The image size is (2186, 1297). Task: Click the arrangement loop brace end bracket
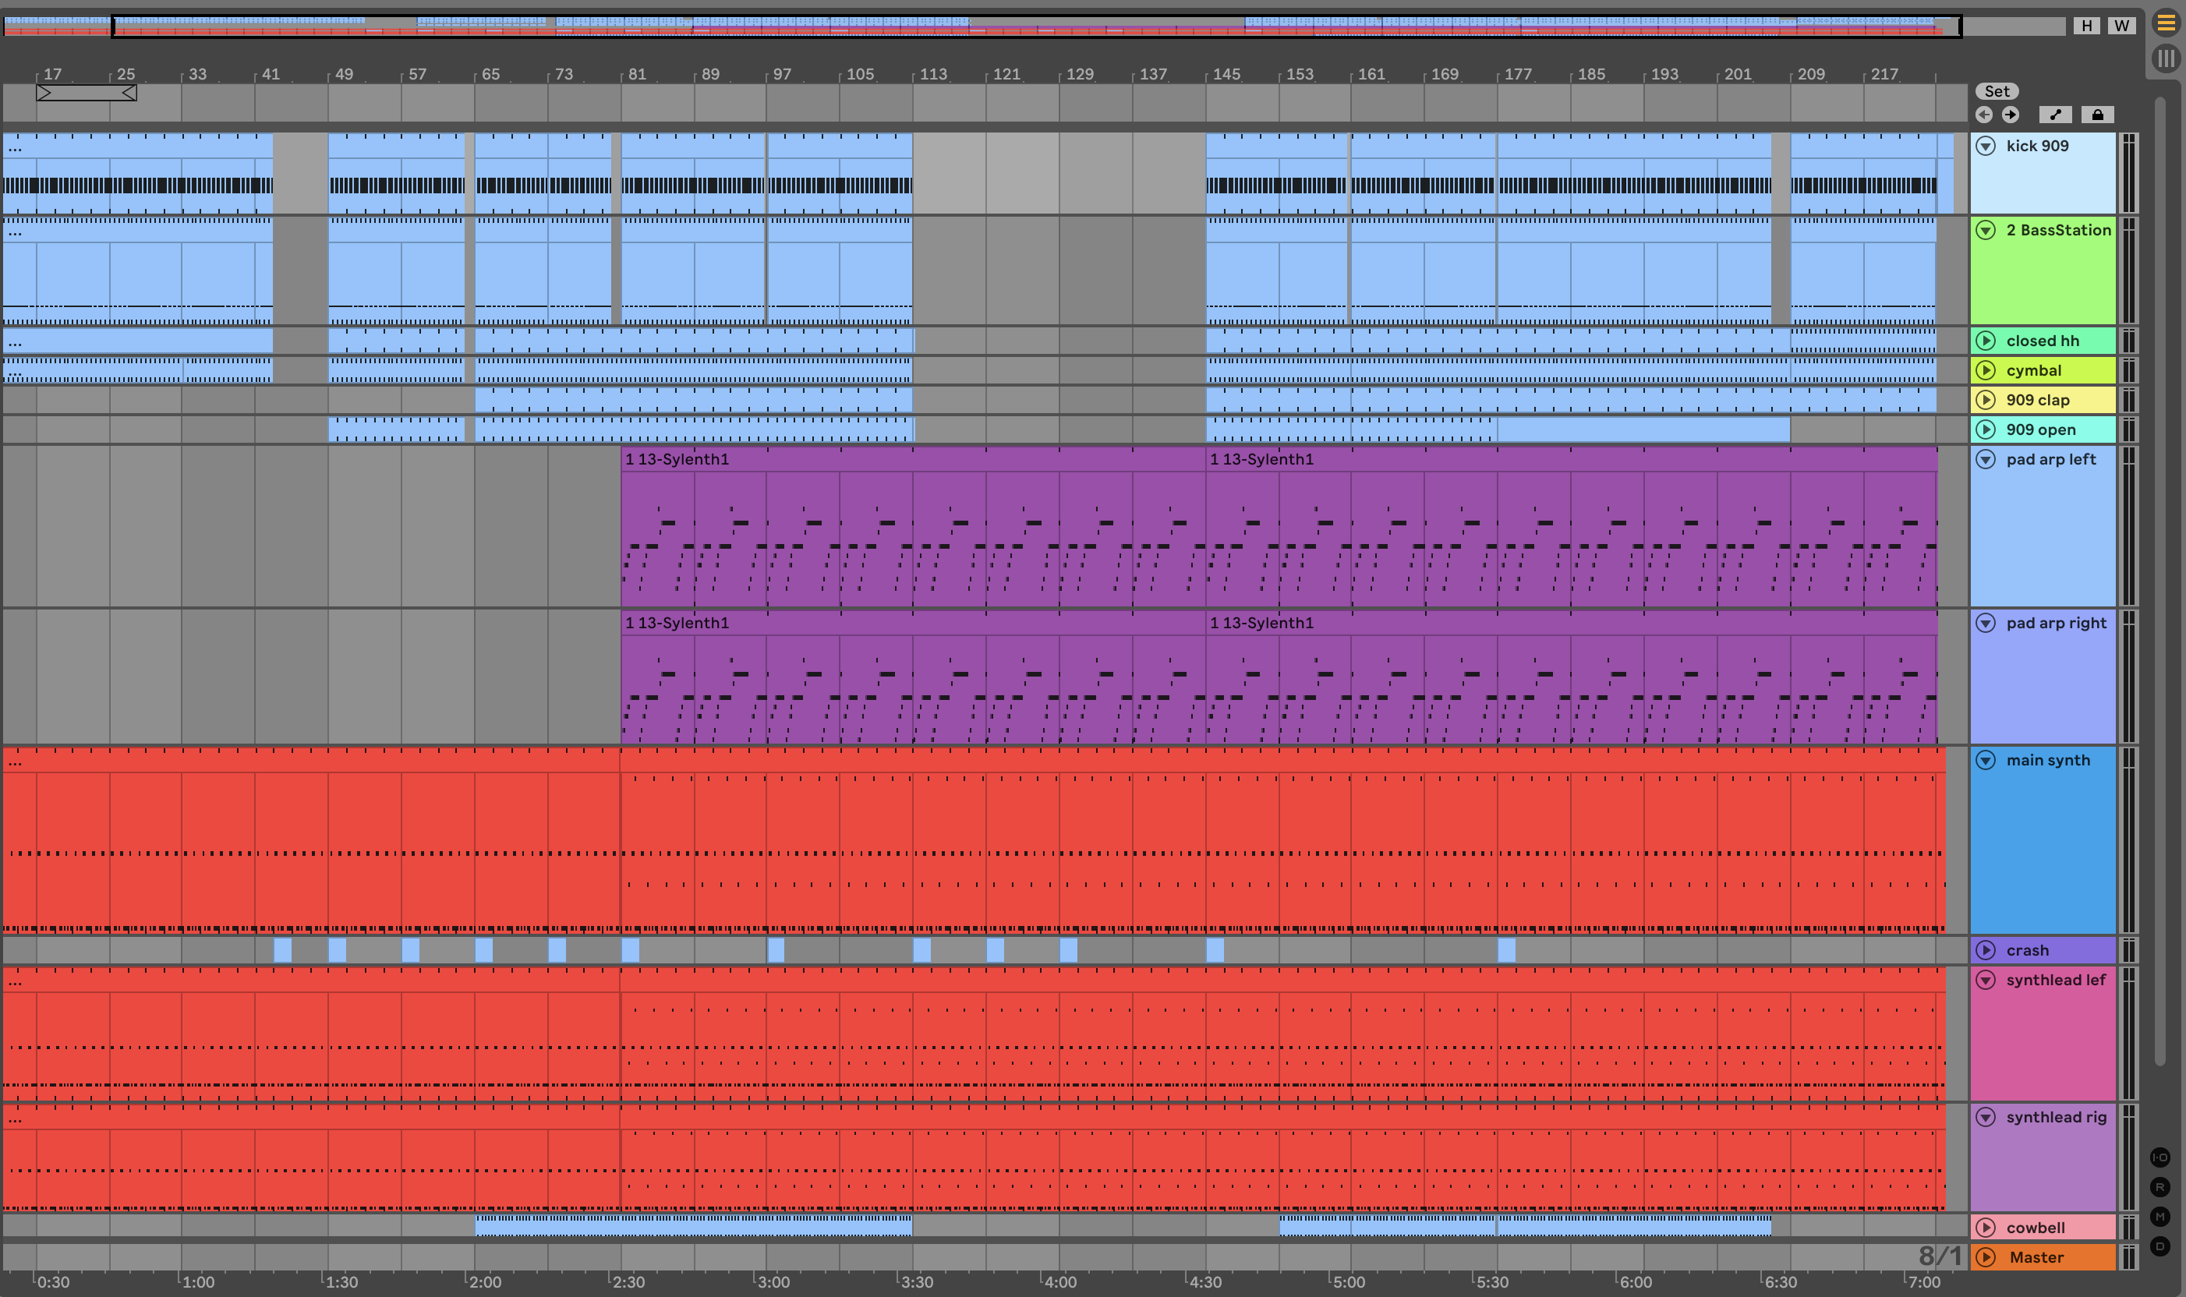click(129, 93)
